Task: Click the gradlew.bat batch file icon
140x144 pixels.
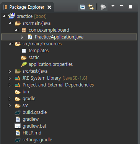Action: (18, 126)
